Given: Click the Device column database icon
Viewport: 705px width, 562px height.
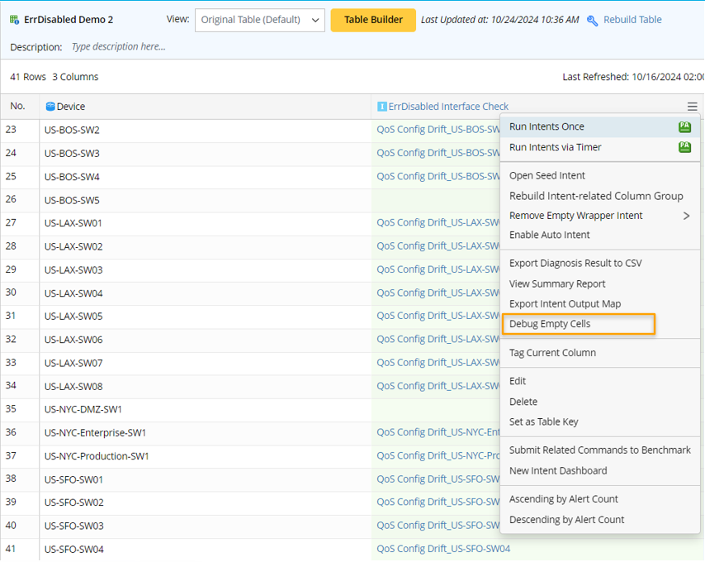Looking at the screenshot, I should (x=50, y=107).
